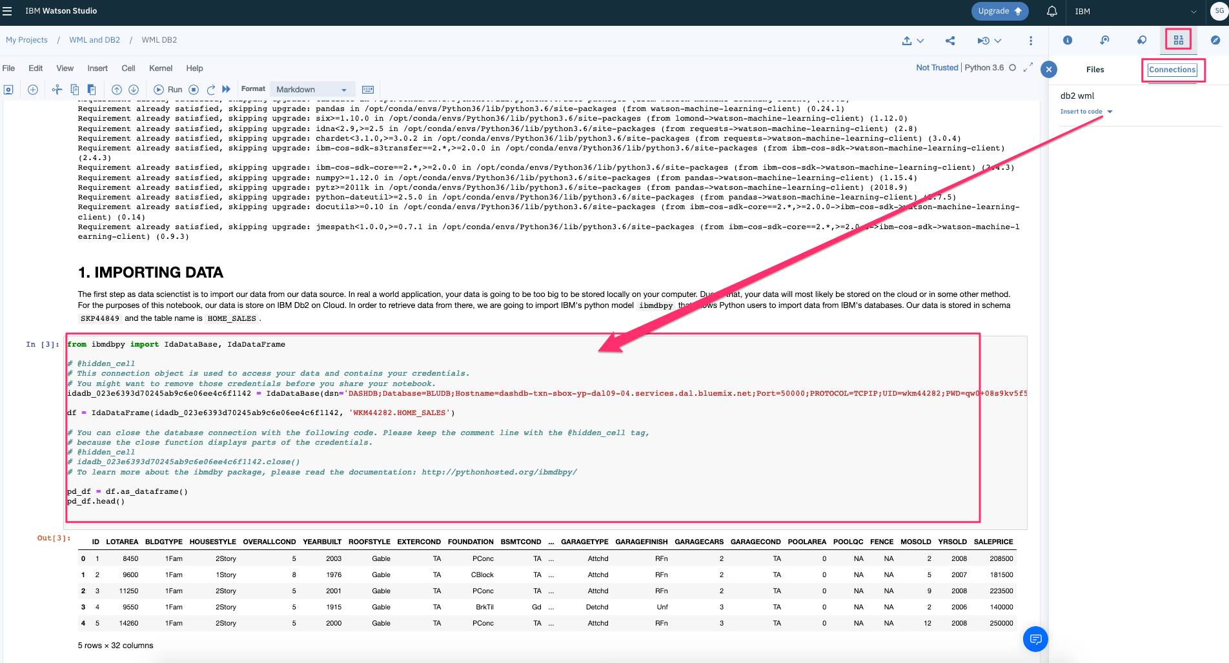
Task: Close the data side panel
Action: (x=1049, y=69)
